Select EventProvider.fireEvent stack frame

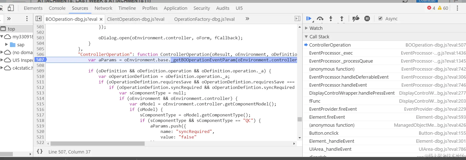[384, 109]
